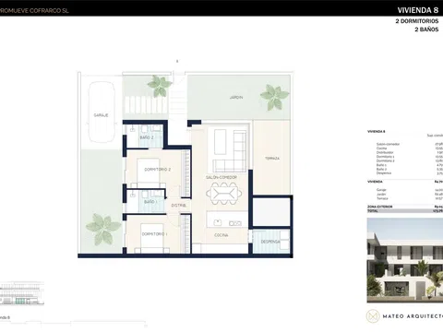Screen dimensions: 443x332
Task: Open the building elevation thumbnail at bottom left
Action: point(21,293)
